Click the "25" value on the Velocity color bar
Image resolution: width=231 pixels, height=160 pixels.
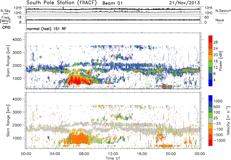pyautogui.click(x=215, y=118)
